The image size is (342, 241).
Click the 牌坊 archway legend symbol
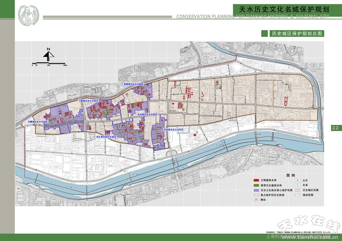tap(257, 200)
